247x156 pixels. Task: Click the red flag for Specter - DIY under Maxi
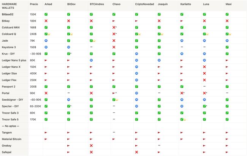(x=227, y=106)
